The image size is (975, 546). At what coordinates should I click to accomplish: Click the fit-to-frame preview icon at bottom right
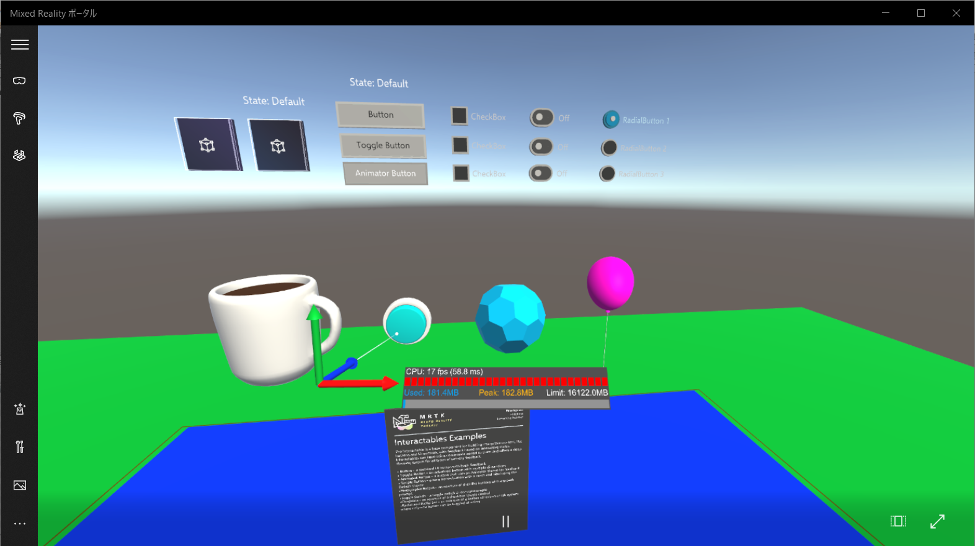pyautogui.click(x=898, y=521)
